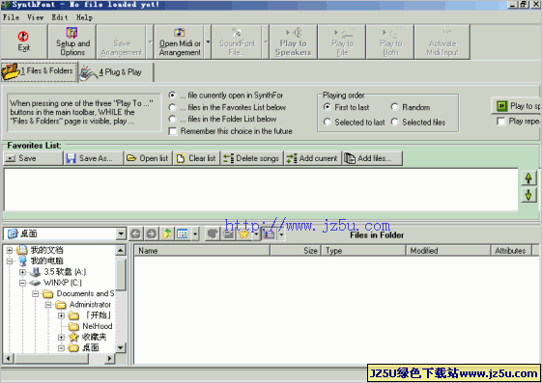Screen dimensions: 542x383
Task: Click Add files button
Action: tap(372, 158)
